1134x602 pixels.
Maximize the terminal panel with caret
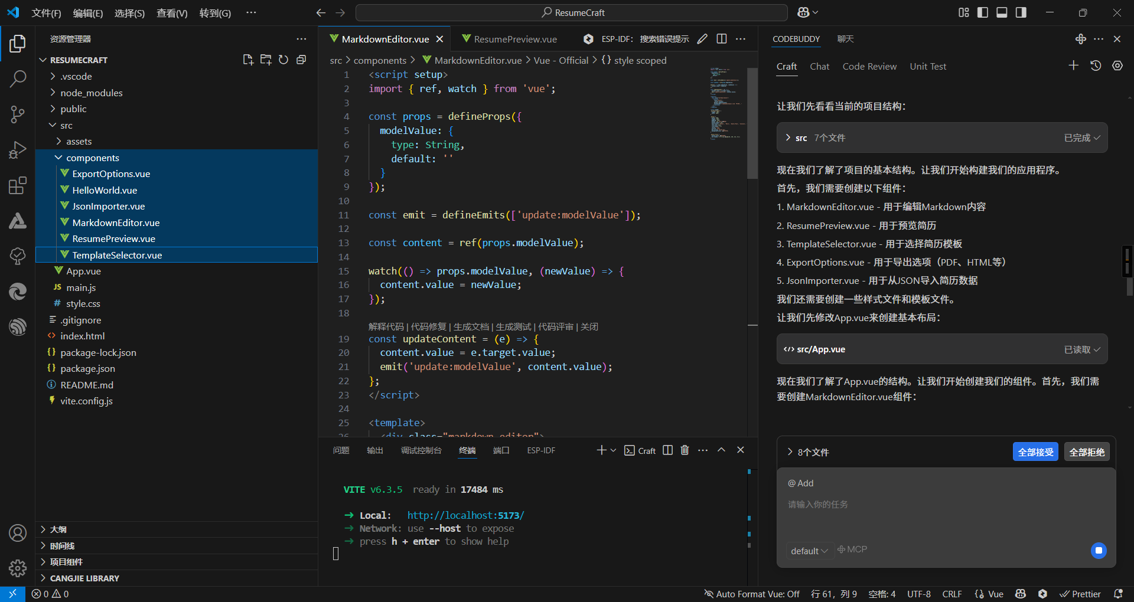pos(721,450)
